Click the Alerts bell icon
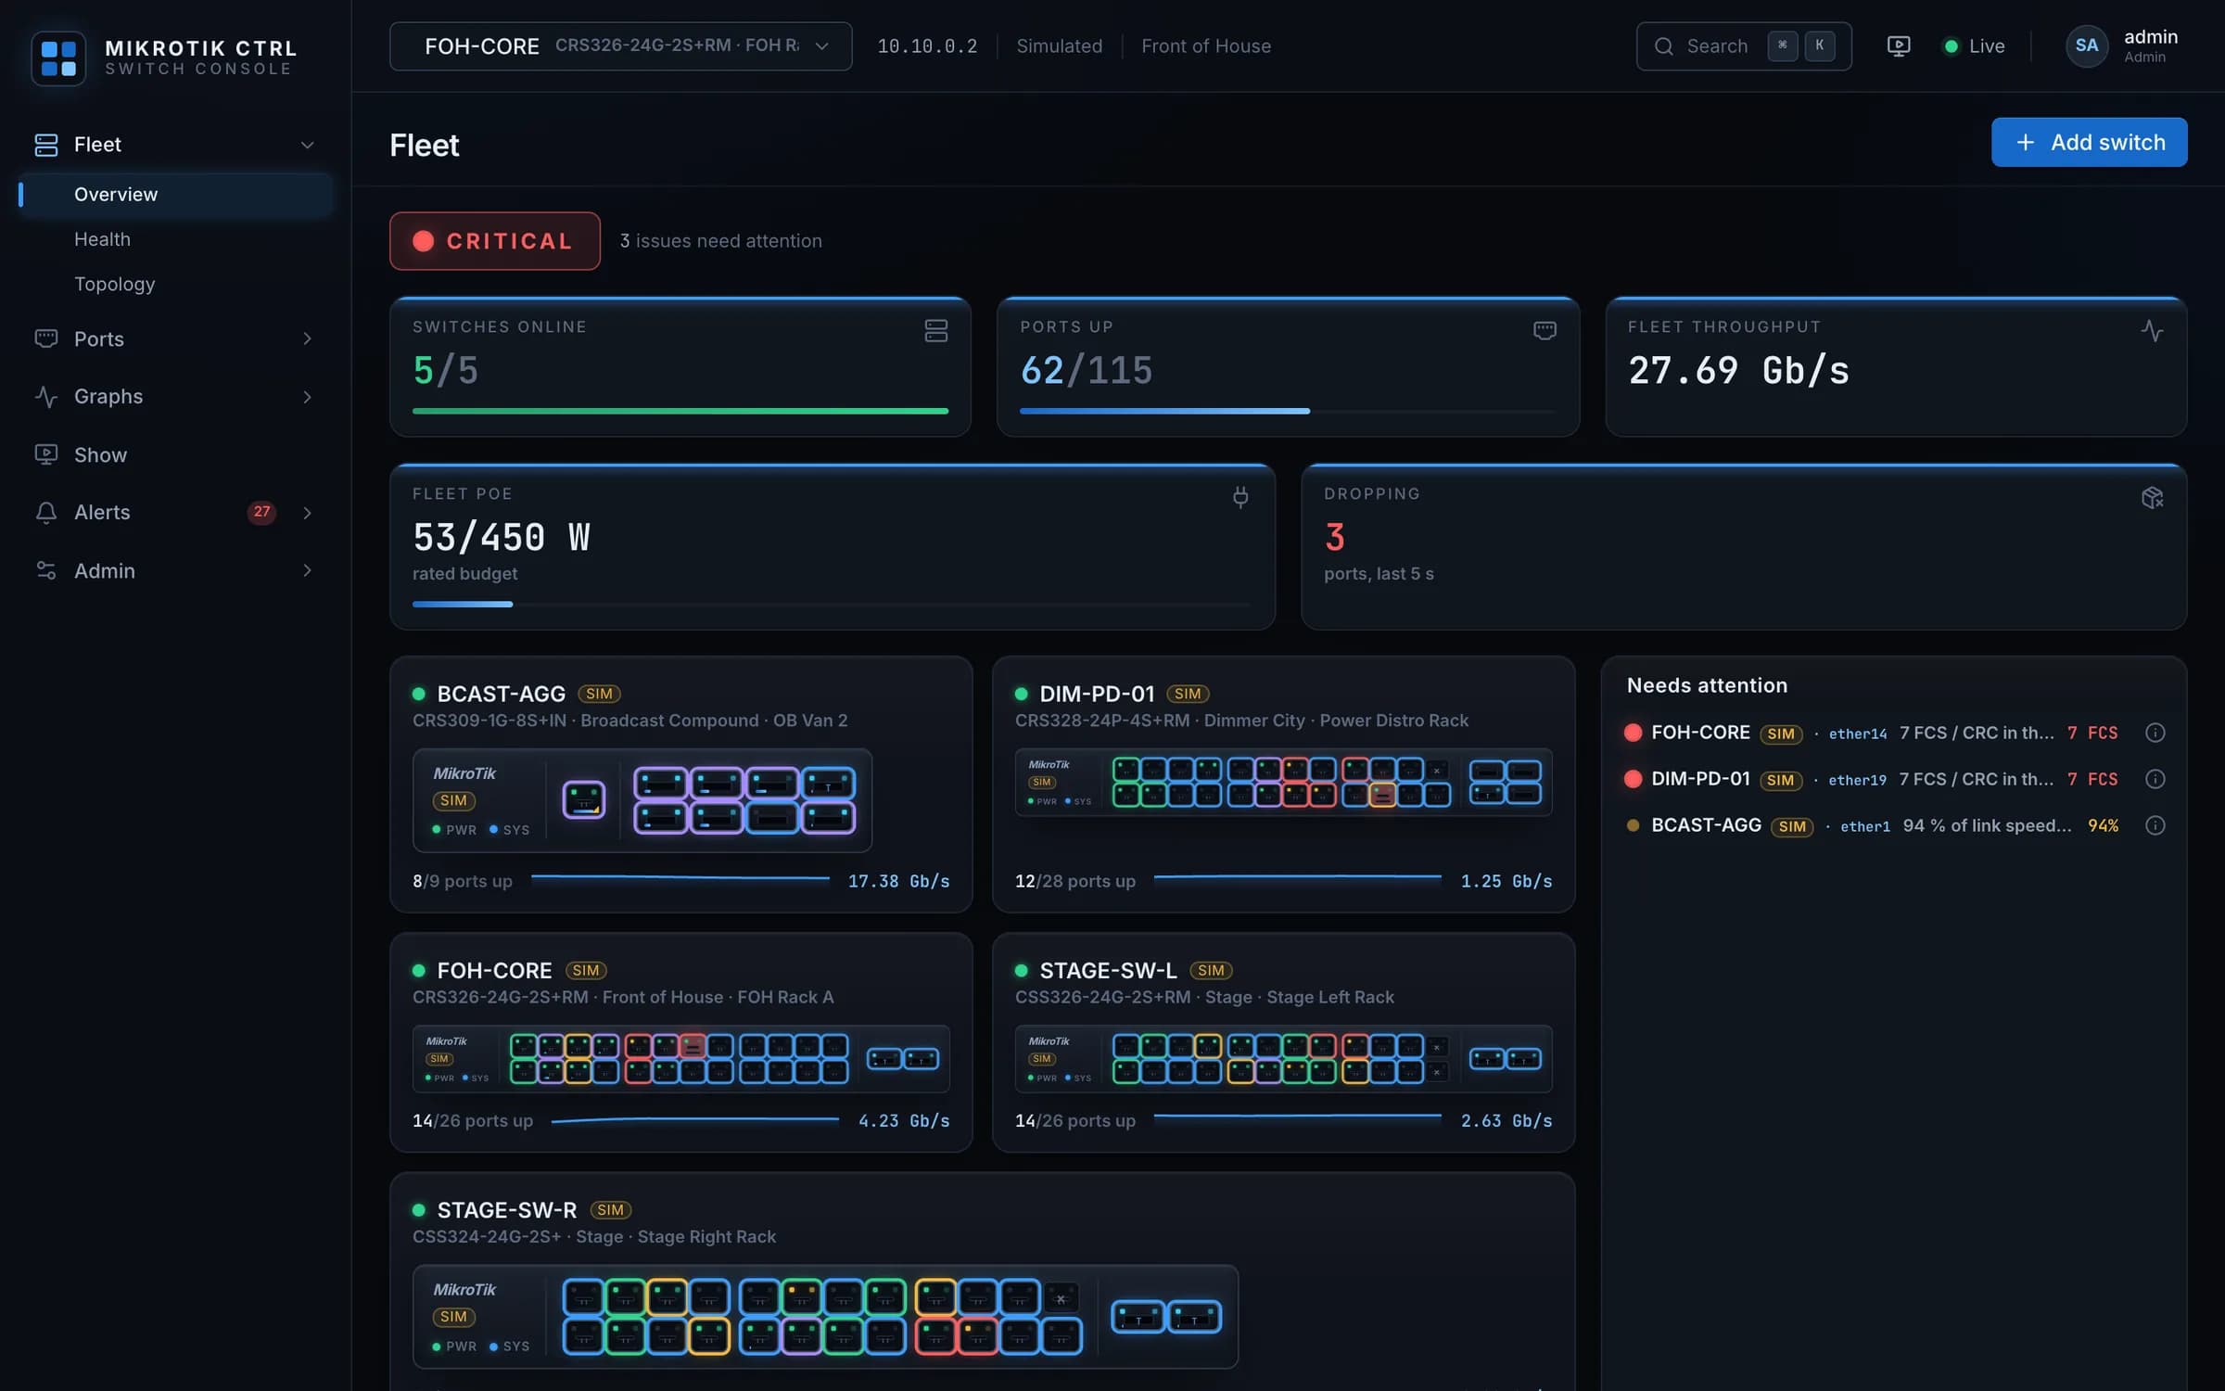This screenshot has width=2225, height=1391. pos(46,512)
